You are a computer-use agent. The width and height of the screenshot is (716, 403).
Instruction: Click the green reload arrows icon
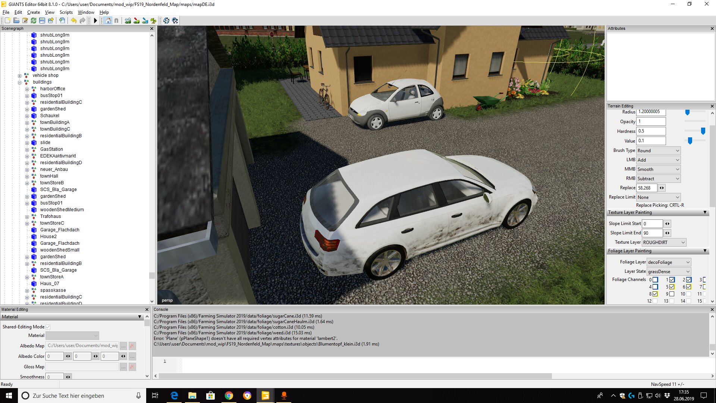pos(34,21)
